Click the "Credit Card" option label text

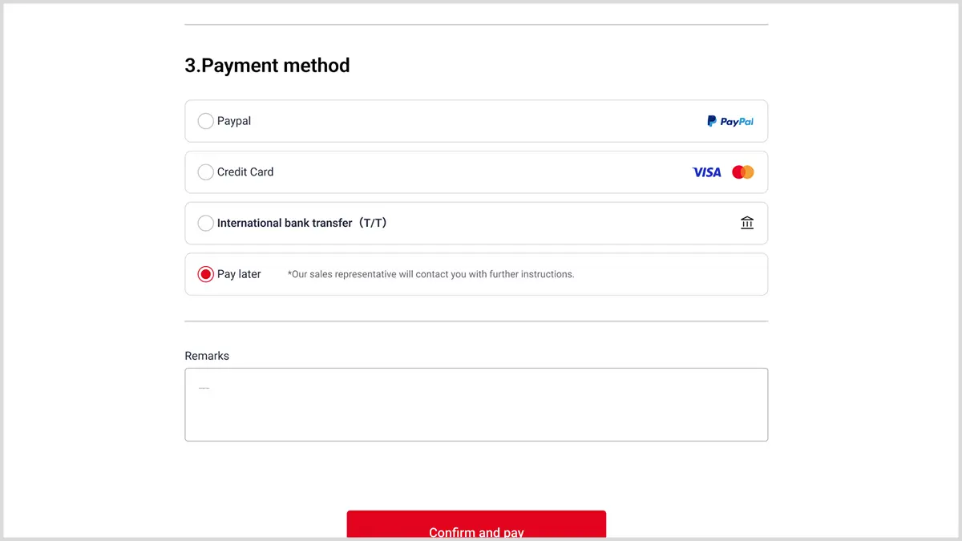click(245, 172)
